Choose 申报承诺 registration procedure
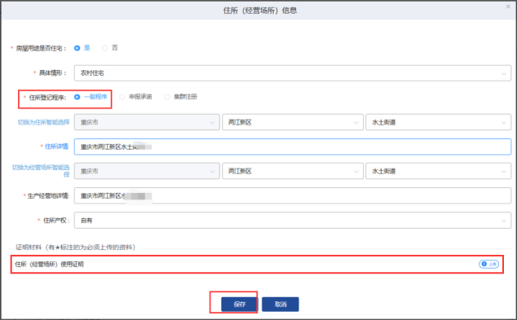Image resolution: width=517 pixels, height=320 pixels. (135, 97)
